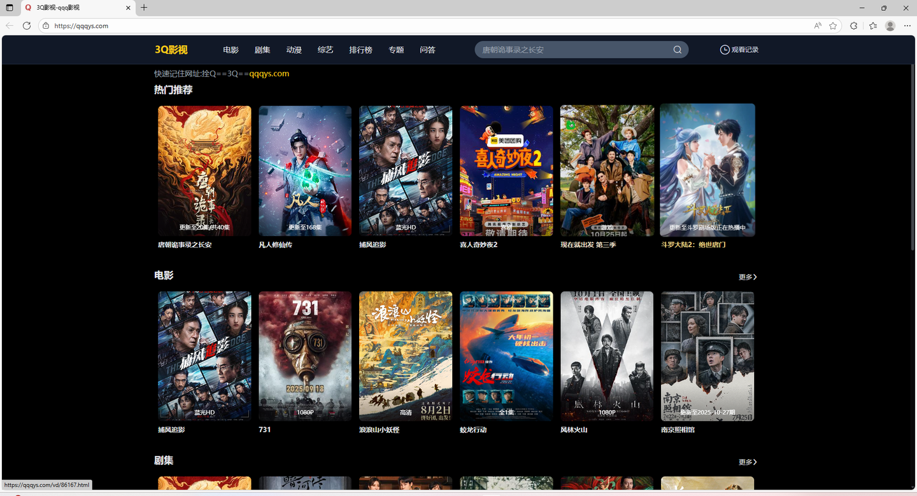The image size is (917, 496).
Task: Click the read aloud icon in address bar
Action: pyautogui.click(x=818, y=25)
